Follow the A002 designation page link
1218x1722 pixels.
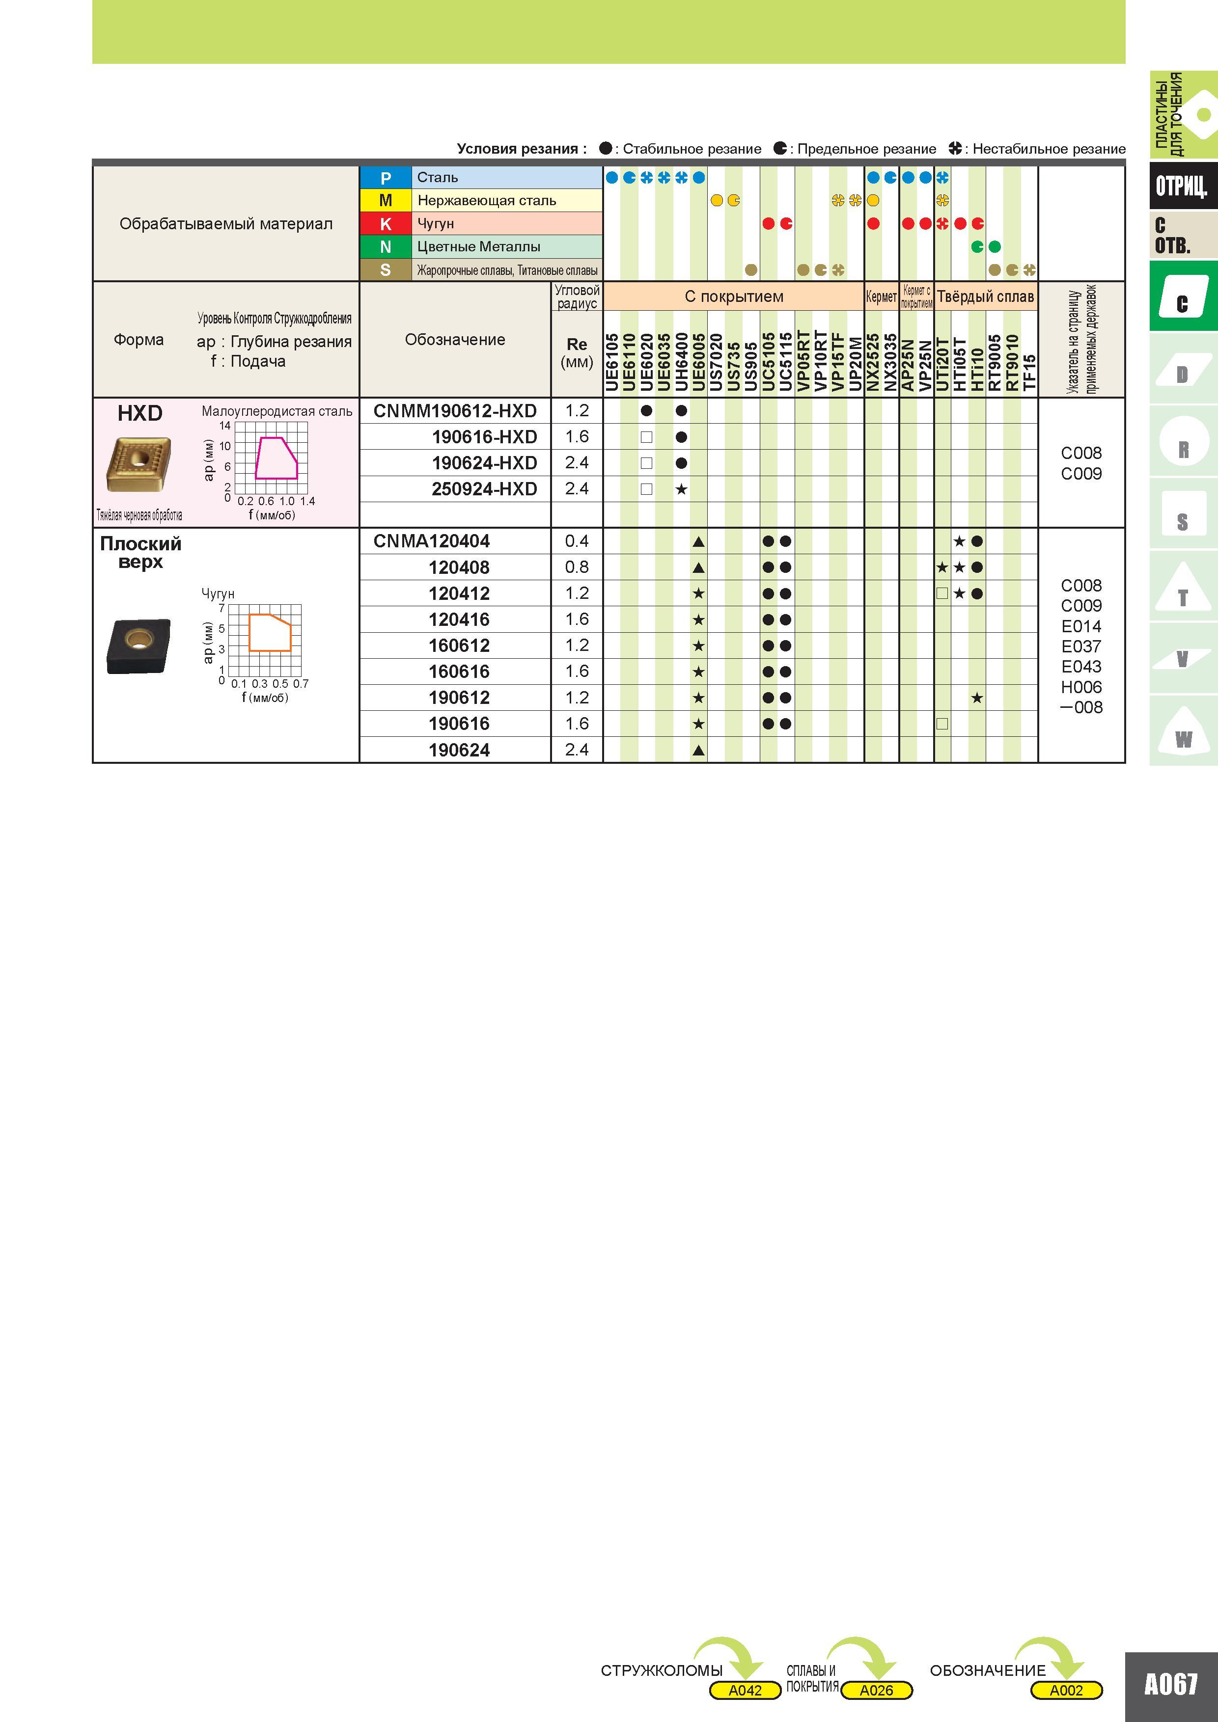tap(1066, 1690)
